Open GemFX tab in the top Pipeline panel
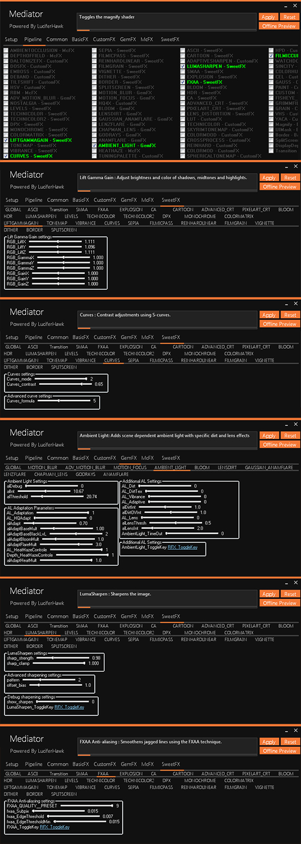This screenshot has height=844, width=301. coord(128,40)
